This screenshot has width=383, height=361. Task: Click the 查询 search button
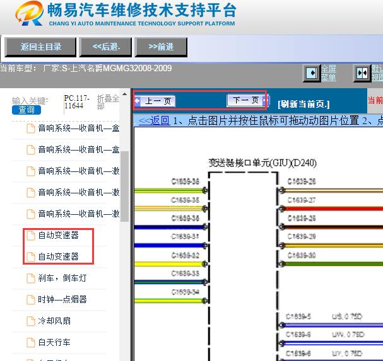click(27, 110)
